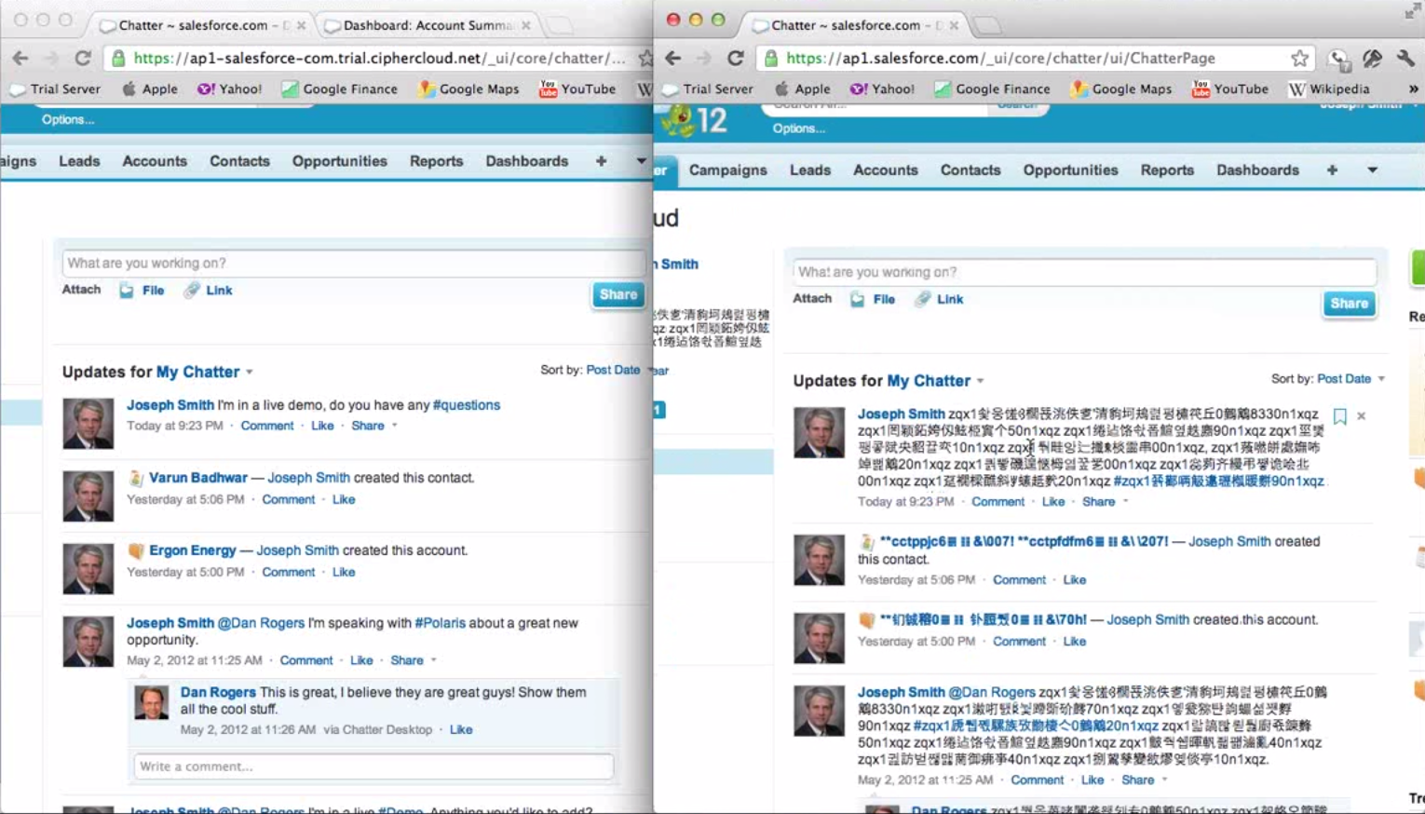This screenshot has height=814, width=1425.
Task: Click the 'Write a comment...' input field
Action: click(x=373, y=767)
